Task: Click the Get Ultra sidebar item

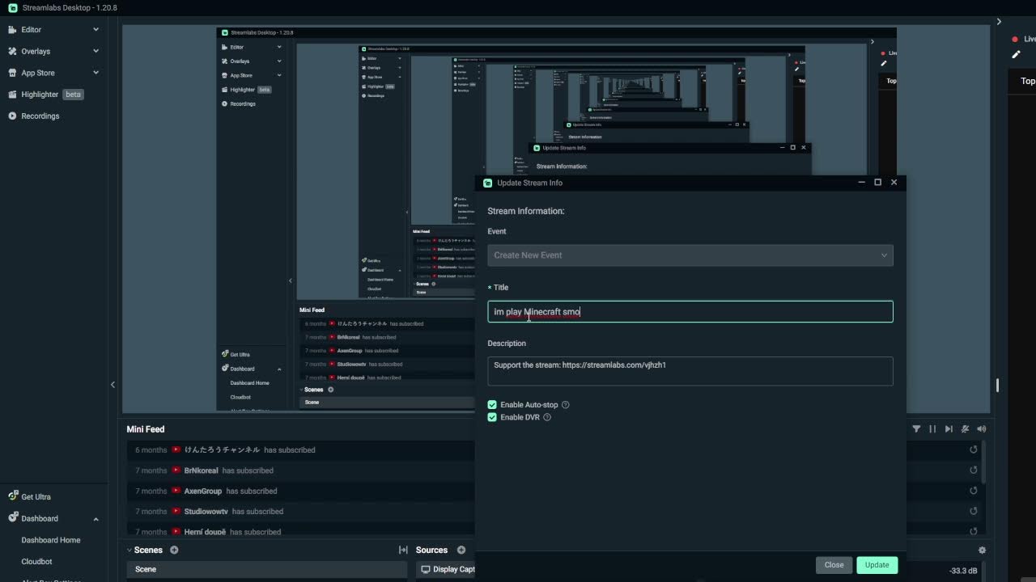Action: [30, 497]
